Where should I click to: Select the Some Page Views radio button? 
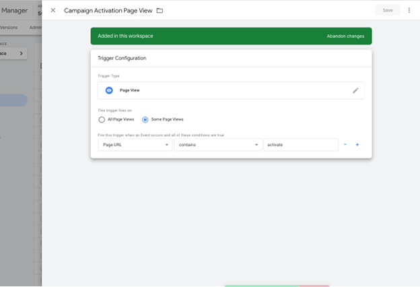145,119
